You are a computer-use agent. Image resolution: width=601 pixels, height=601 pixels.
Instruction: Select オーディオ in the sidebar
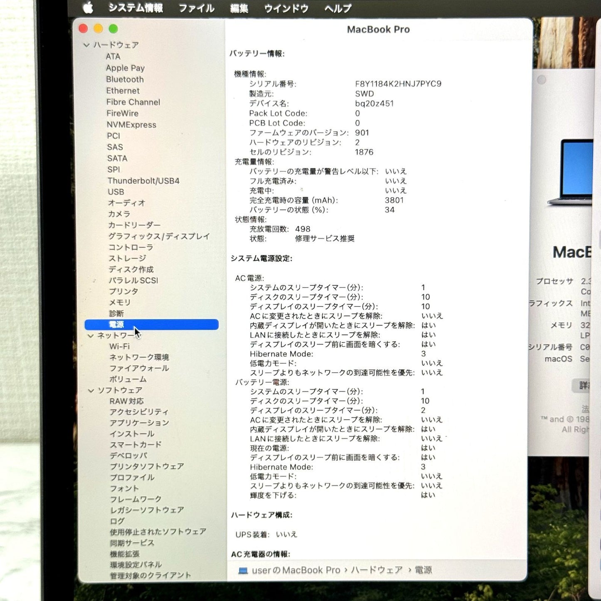point(126,203)
